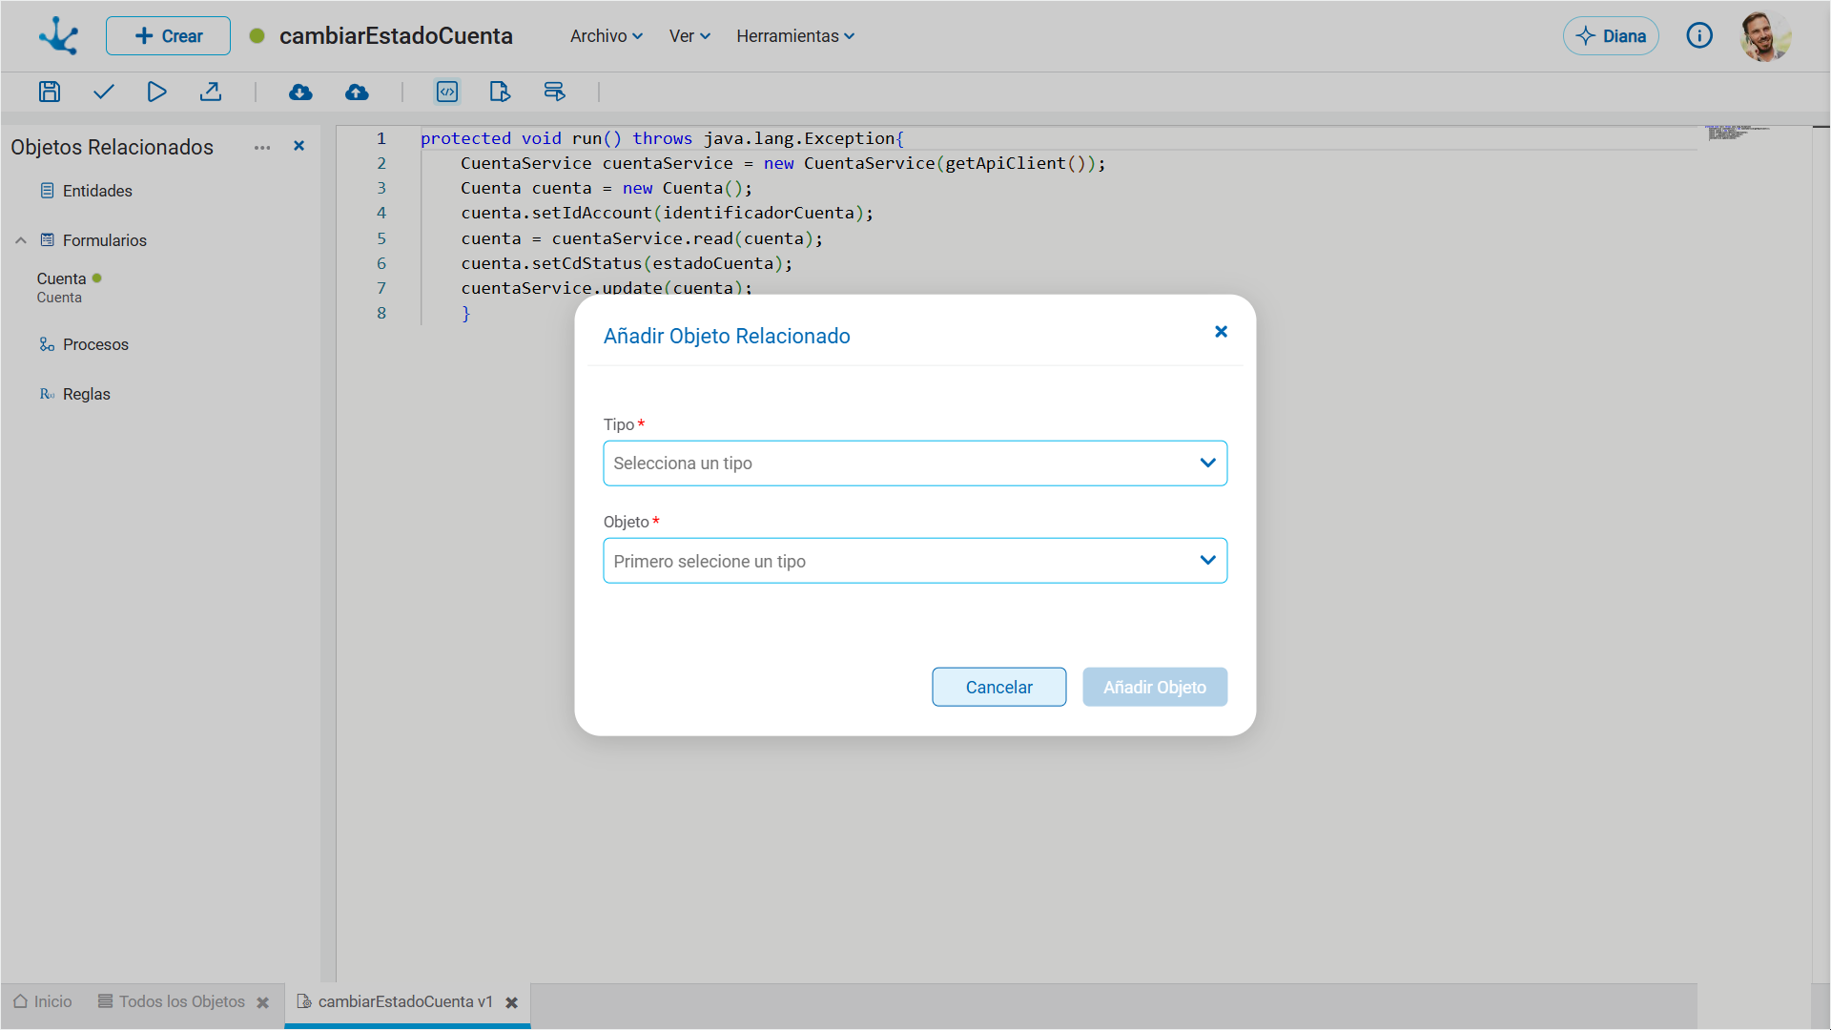Collapse the Formularios tree section

pyautogui.click(x=21, y=240)
